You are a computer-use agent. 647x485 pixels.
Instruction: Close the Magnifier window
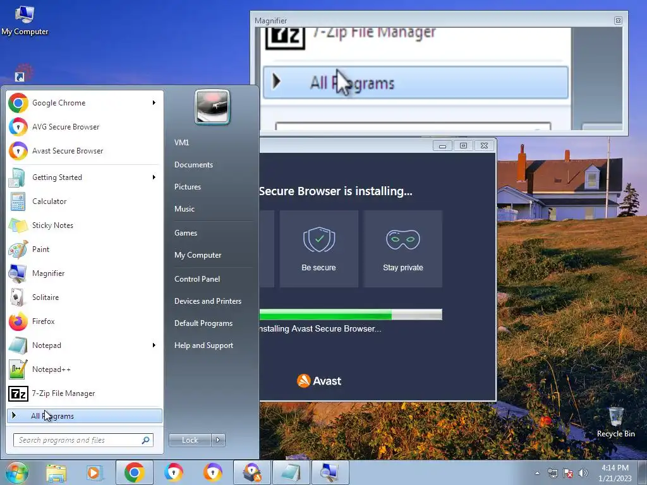tap(618, 21)
